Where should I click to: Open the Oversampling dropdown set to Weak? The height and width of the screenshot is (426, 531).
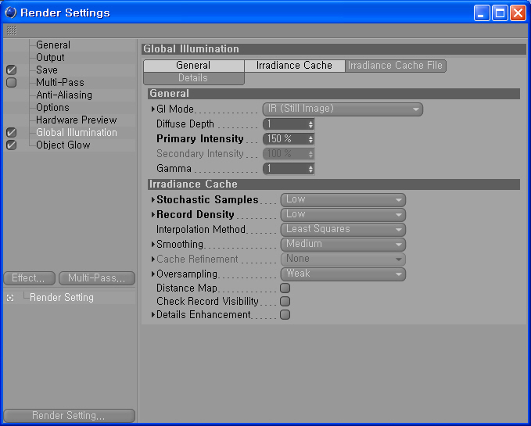pos(343,274)
